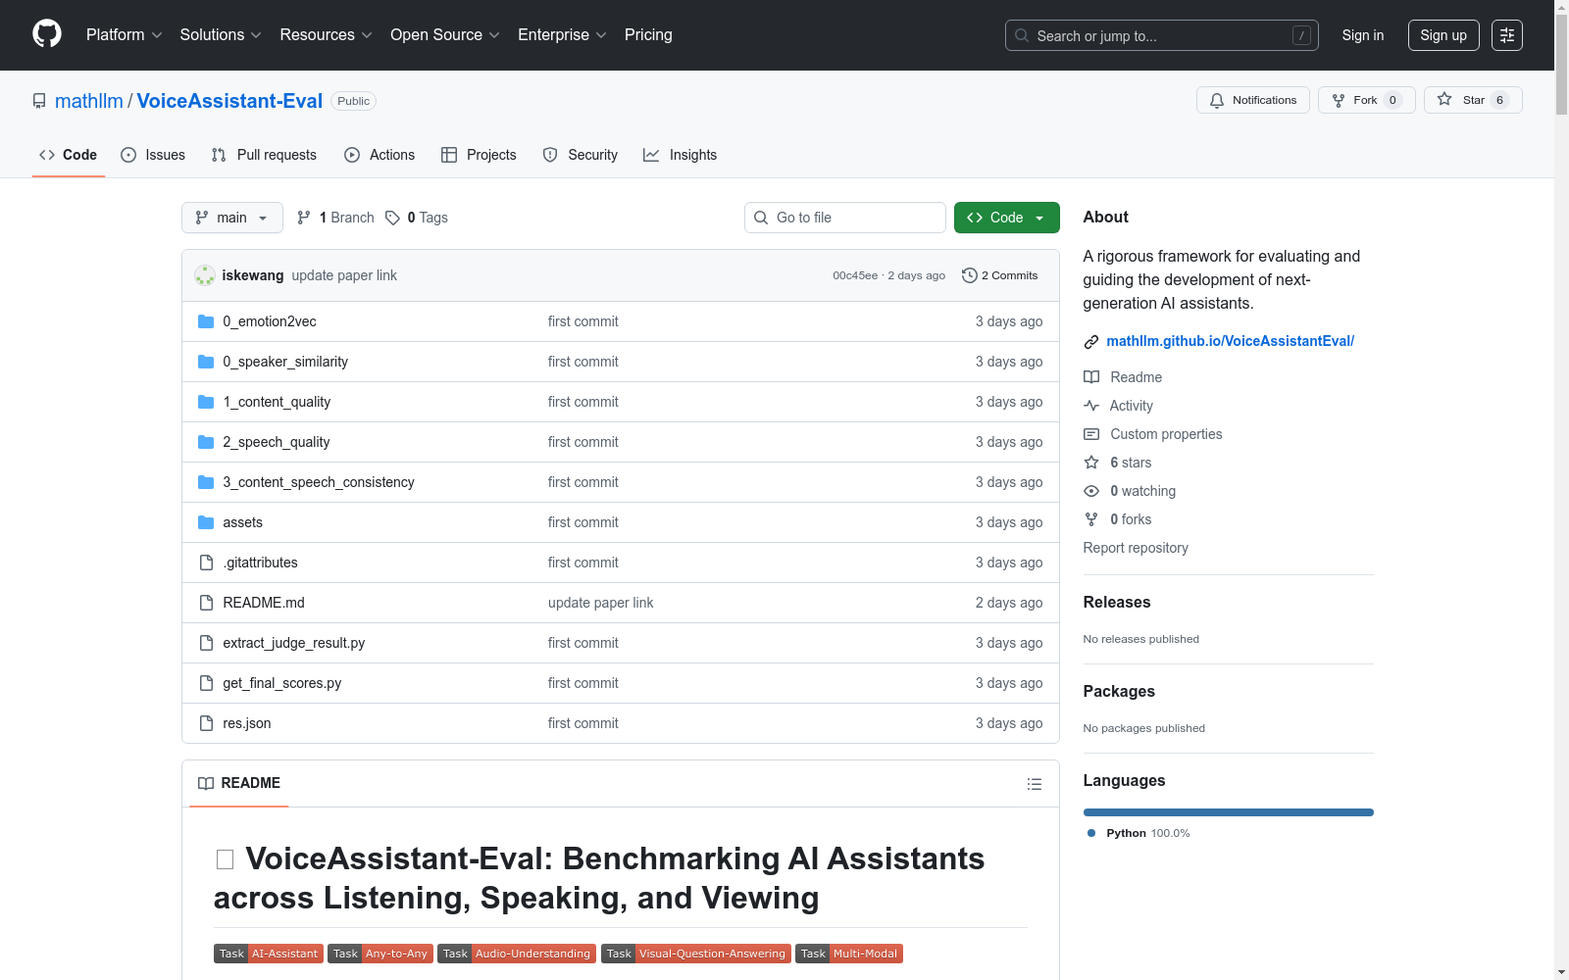The width and height of the screenshot is (1569, 980).
Task: Click the Star icon
Action: point(1444,99)
